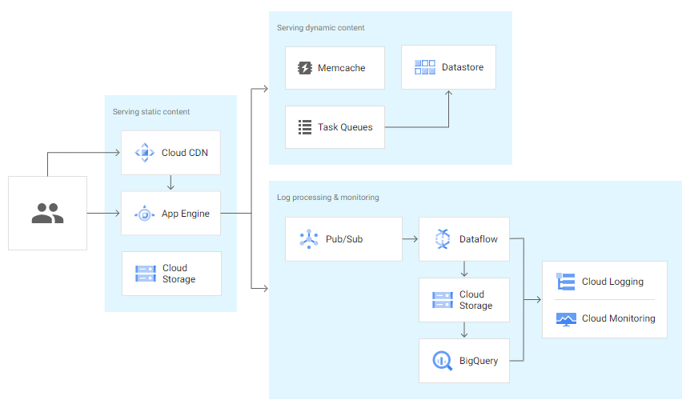Click the 'Log processing & monitoring' heading

tap(328, 198)
